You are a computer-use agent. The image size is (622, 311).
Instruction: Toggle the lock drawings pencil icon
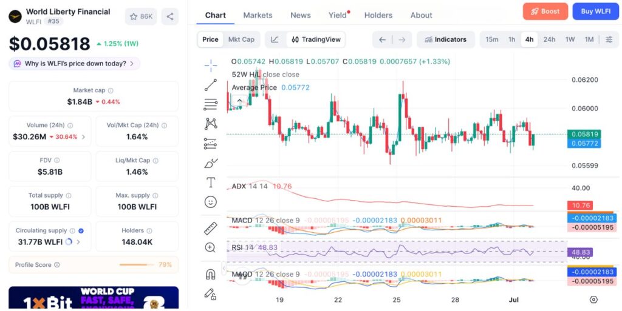click(210, 293)
